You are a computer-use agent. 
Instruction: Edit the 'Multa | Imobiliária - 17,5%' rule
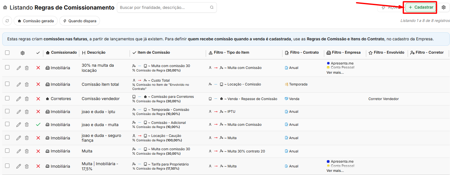click(x=19, y=166)
